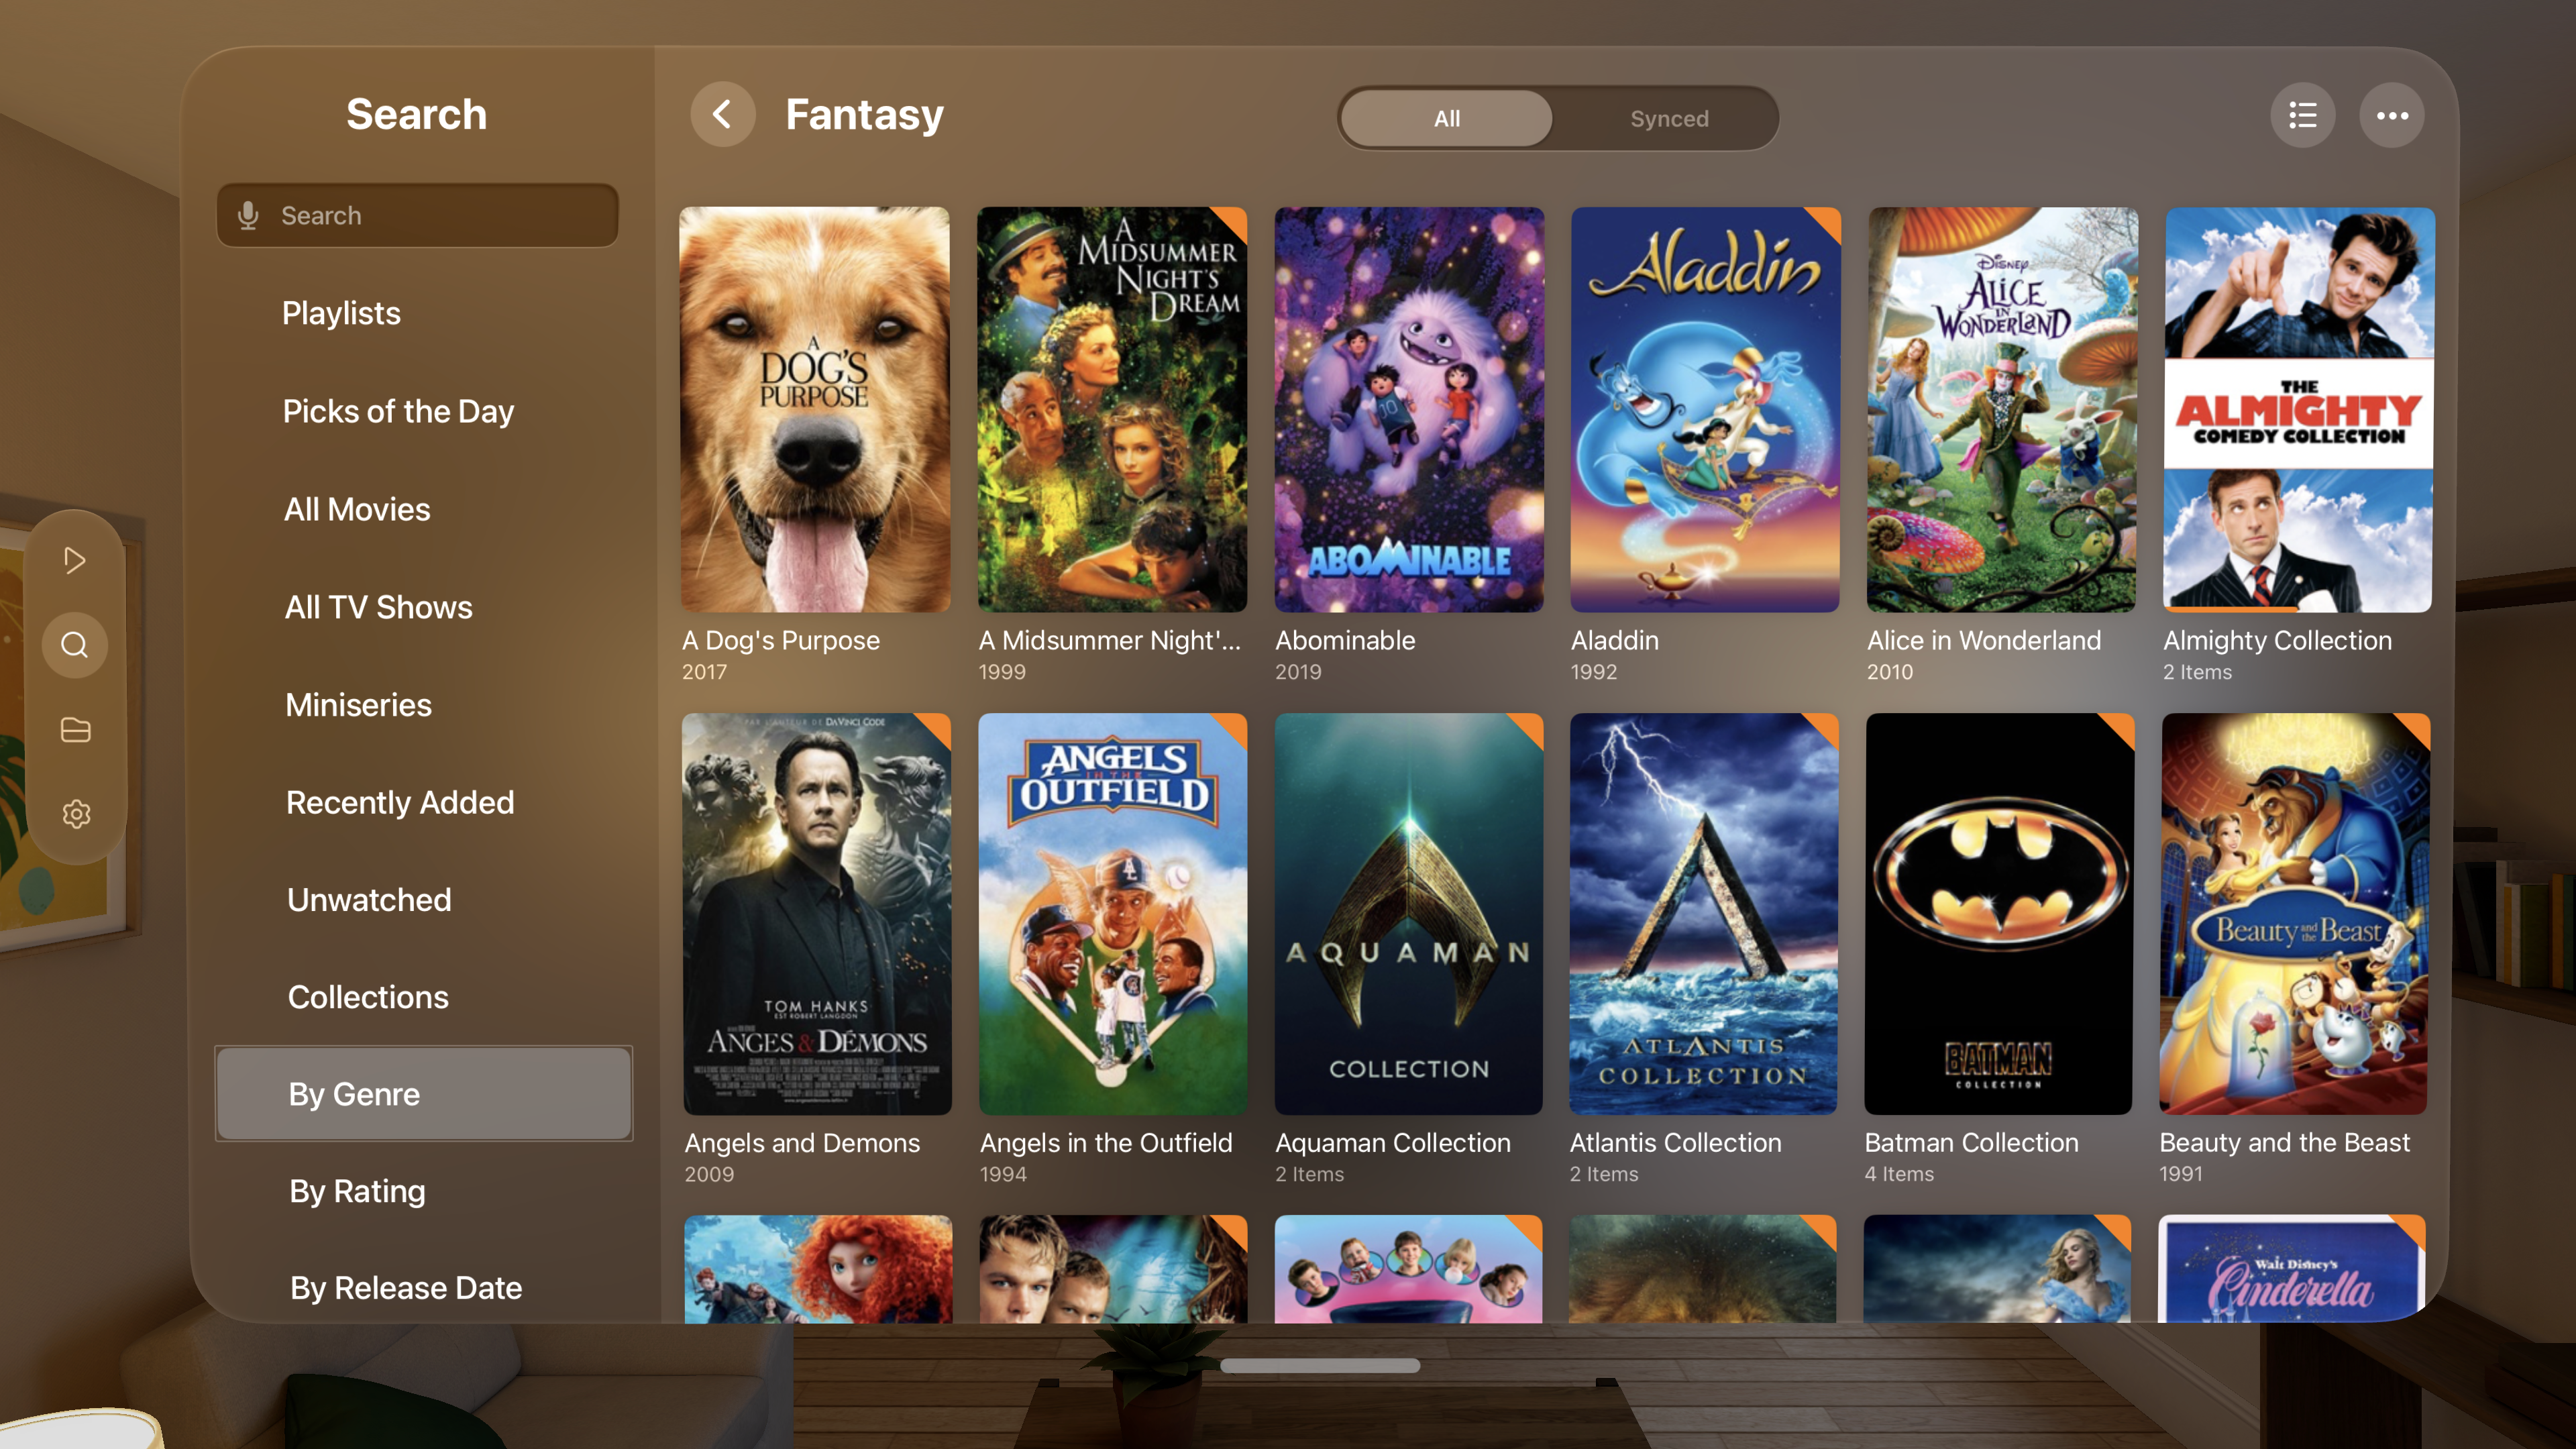This screenshot has width=2576, height=1449.
Task: Open Beauty and the Beast poster
Action: pos(2295,914)
